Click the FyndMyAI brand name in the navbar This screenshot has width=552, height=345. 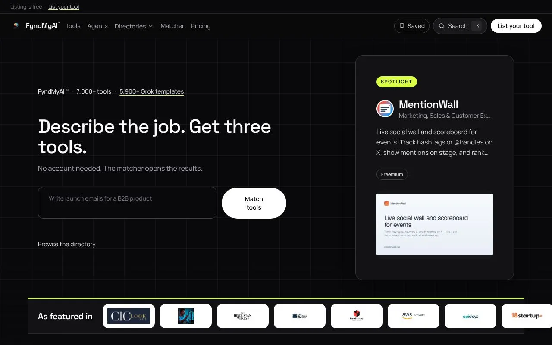[43, 26]
